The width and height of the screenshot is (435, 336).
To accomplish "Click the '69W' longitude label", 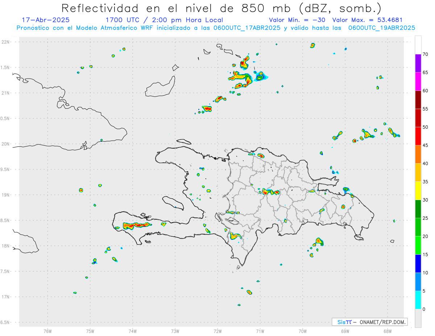I will 345,331.
